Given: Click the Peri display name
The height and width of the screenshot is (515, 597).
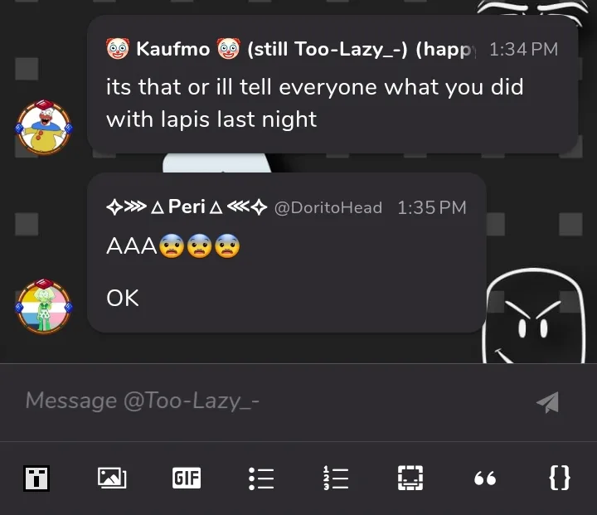Looking at the screenshot, I should (x=187, y=207).
